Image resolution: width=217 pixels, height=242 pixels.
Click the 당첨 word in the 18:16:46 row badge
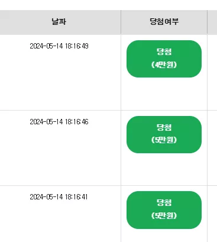coord(164,127)
